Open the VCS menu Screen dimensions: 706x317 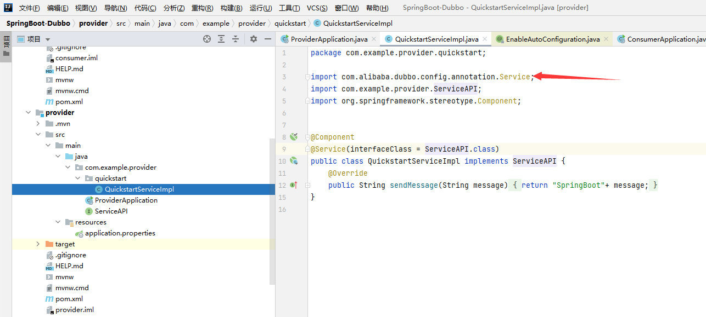click(317, 8)
